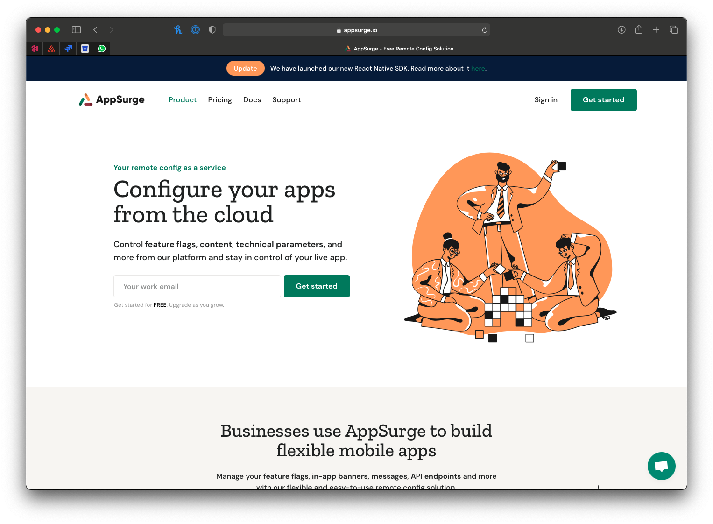The width and height of the screenshot is (713, 524).
Task: Open the Pricing page
Action: pos(220,100)
